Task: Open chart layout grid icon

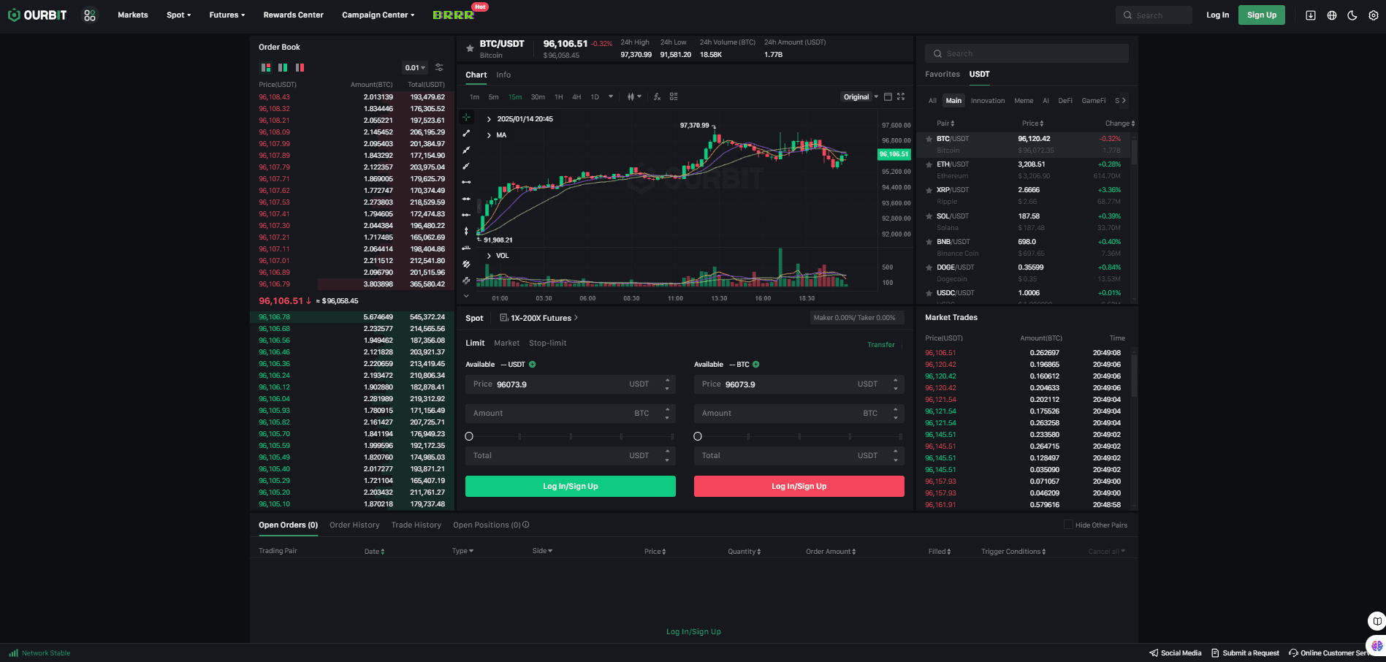Action: coord(674,96)
